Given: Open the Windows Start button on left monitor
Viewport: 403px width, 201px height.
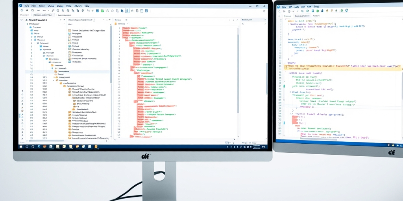Looking at the screenshot, I should tap(21, 147).
